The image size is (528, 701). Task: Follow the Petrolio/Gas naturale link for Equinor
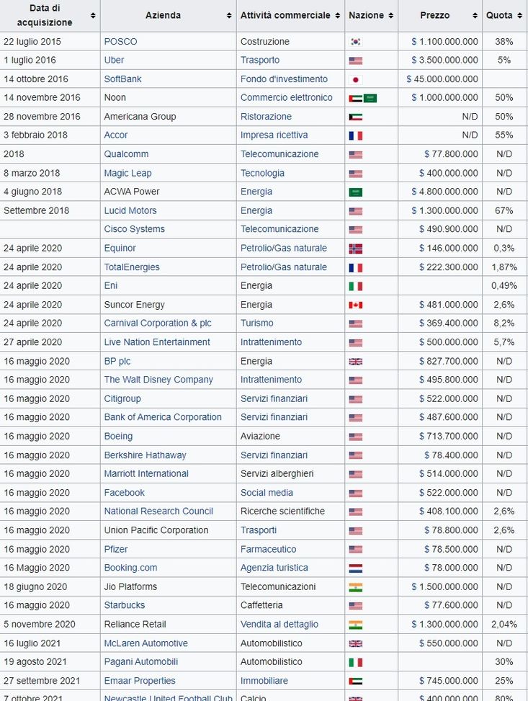(x=283, y=249)
